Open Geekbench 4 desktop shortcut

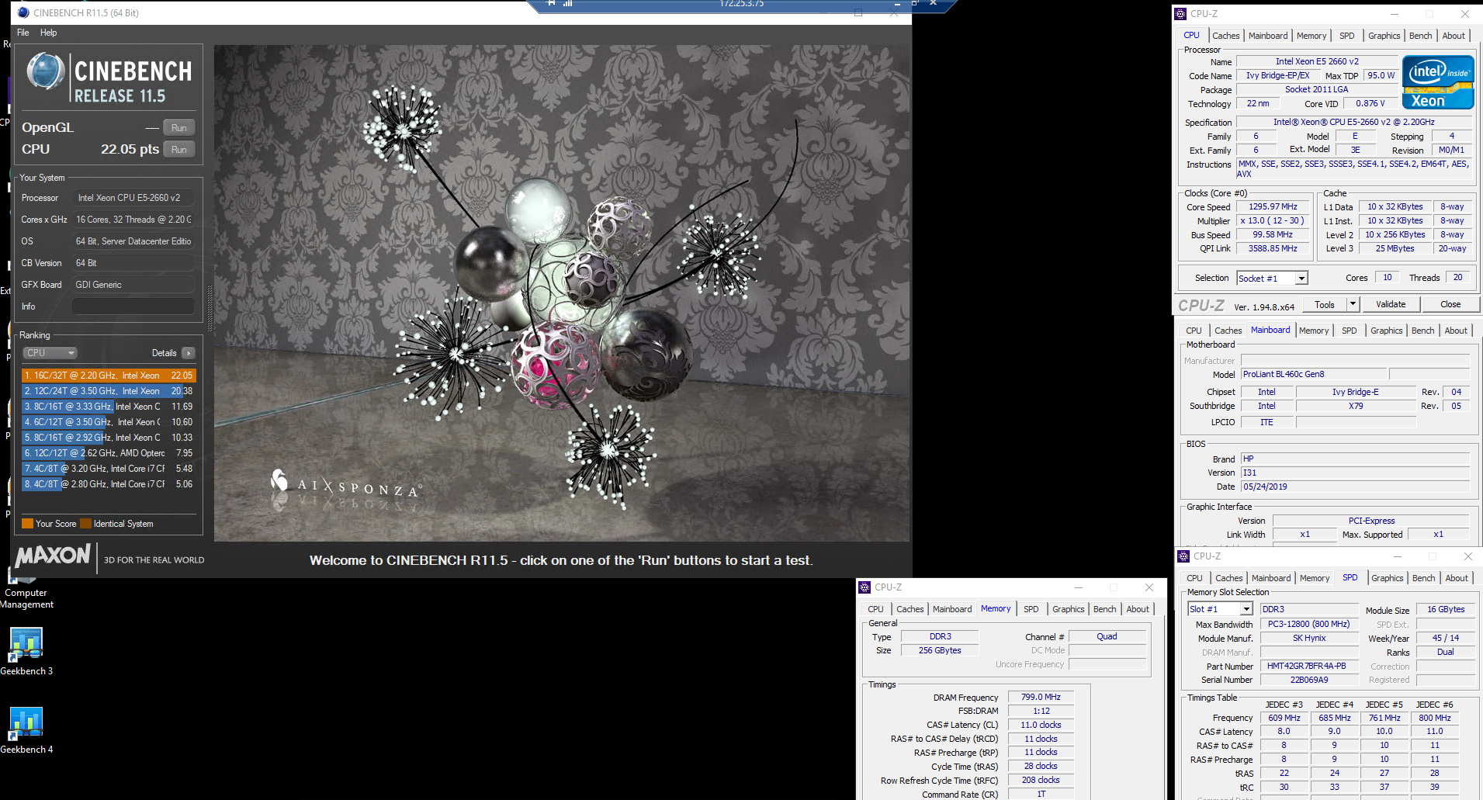tap(26, 729)
